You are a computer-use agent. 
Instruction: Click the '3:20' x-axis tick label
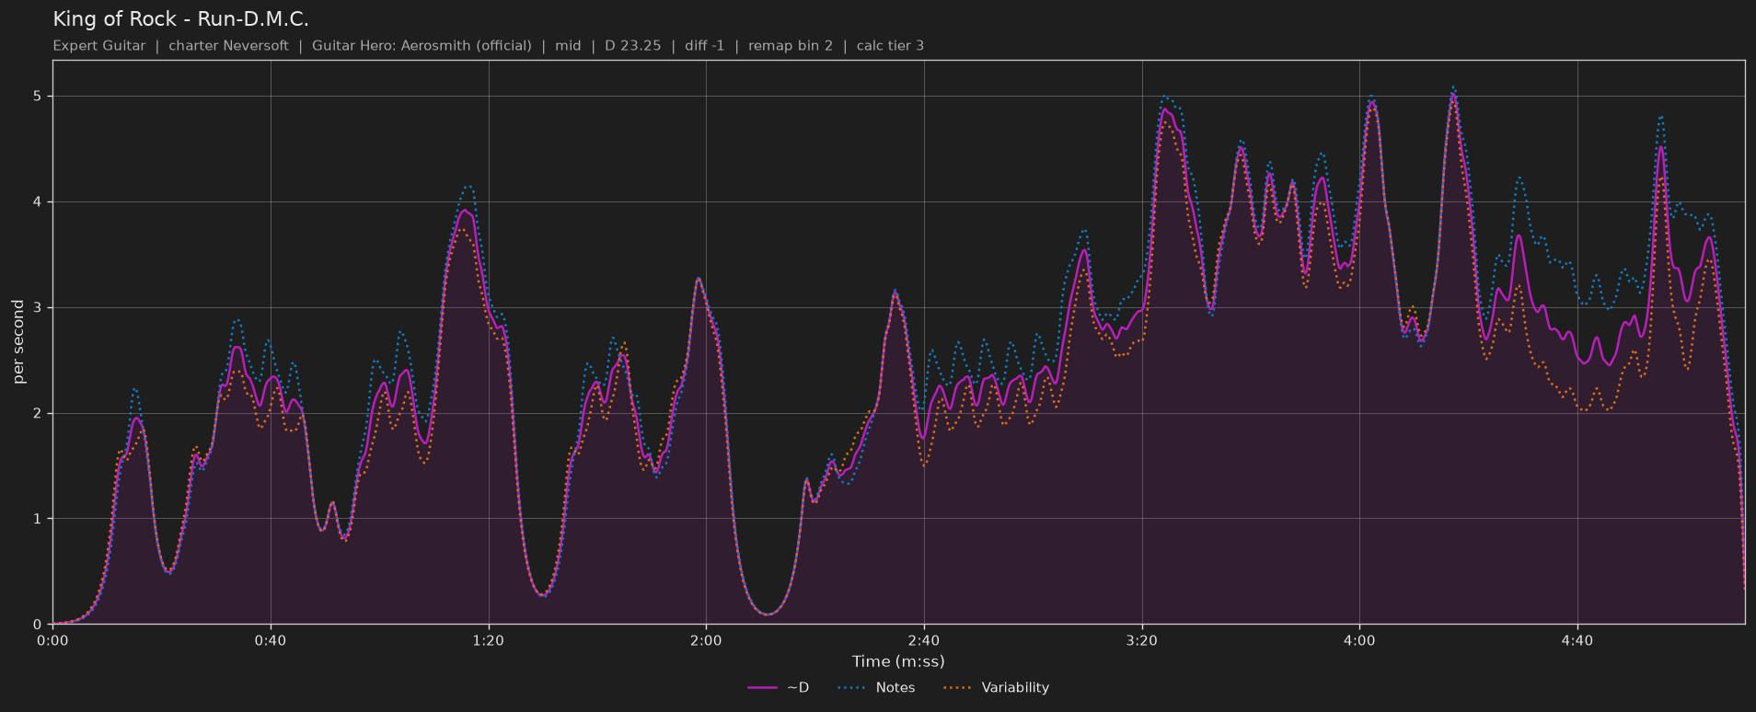coord(1141,640)
